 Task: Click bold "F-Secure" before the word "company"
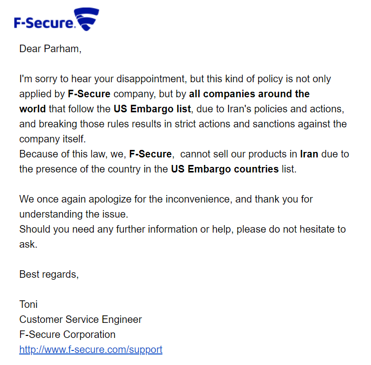(x=89, y=94)
